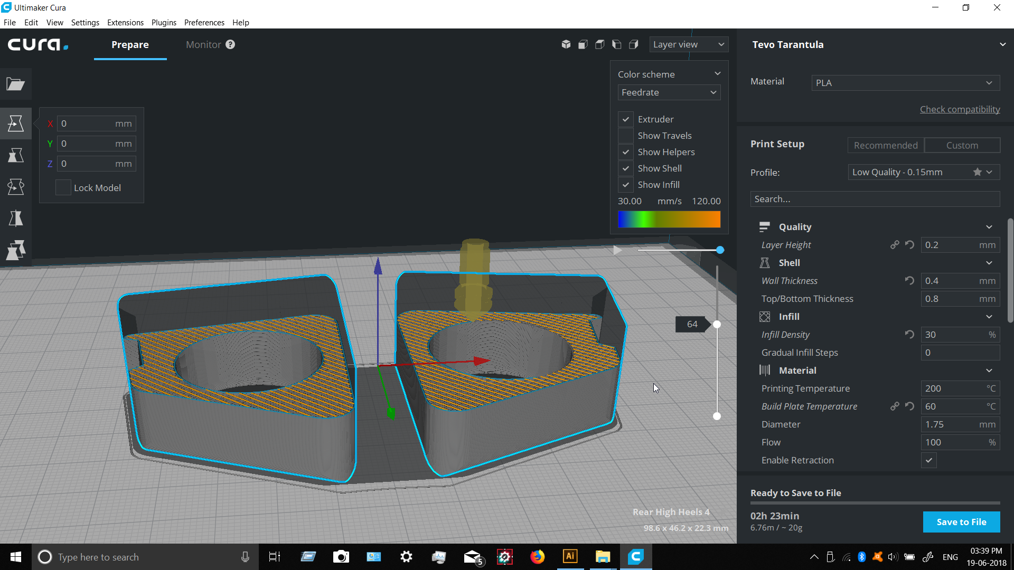
Task: Open the Plugins menu
Action: point(164,22)
